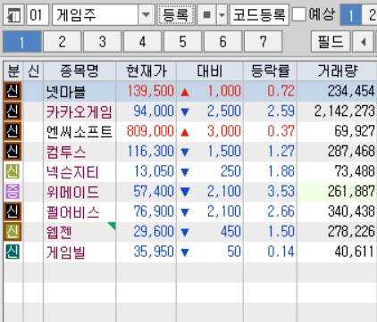
Task: Switch to tab 3 in the number row
Action: click(x=103, y=42)
